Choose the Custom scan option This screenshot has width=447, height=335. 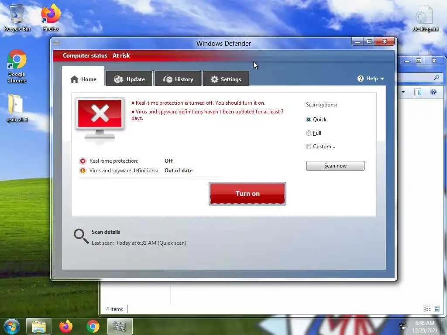[309, 147]
